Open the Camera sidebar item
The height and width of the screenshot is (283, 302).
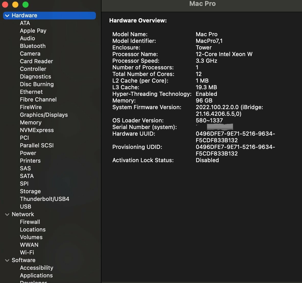[30, 54]
